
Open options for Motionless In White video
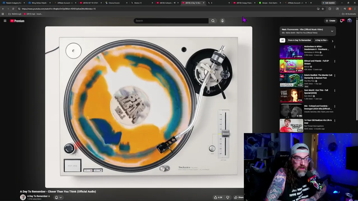click(x=335, y=47)
